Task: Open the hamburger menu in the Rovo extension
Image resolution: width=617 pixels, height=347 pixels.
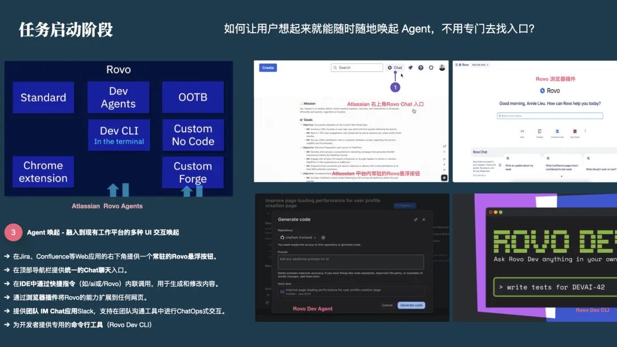Action: [x=456, y=64]
